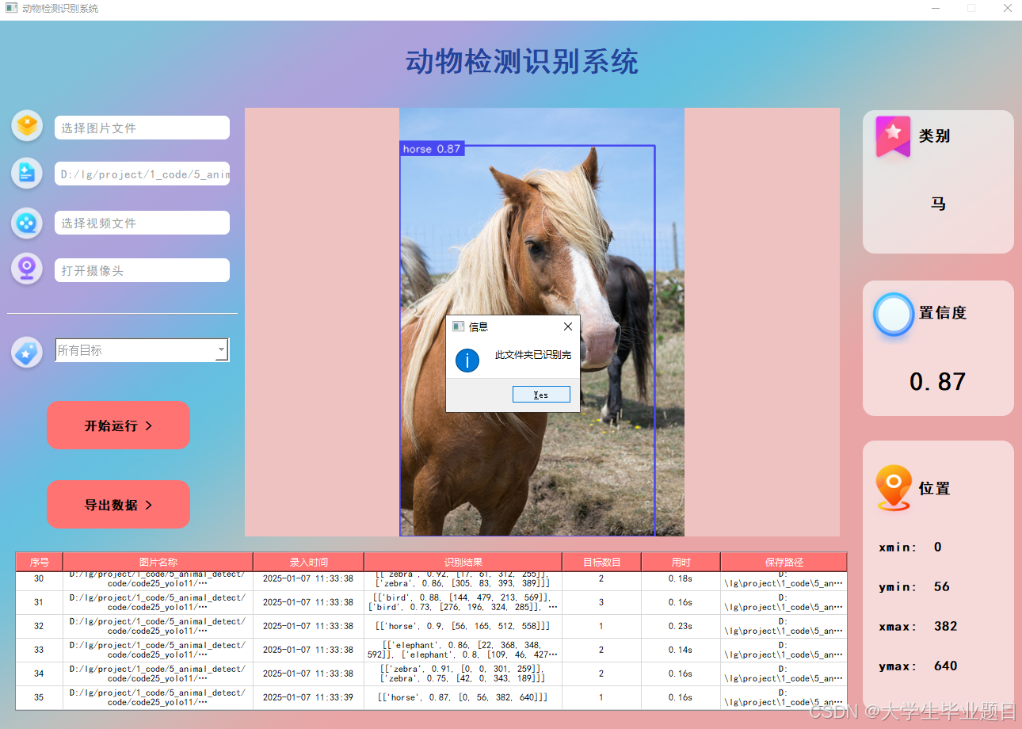Click the ymin value 56
The width and height of the screenshot is (1022, 729).
[x=942, y=586]
